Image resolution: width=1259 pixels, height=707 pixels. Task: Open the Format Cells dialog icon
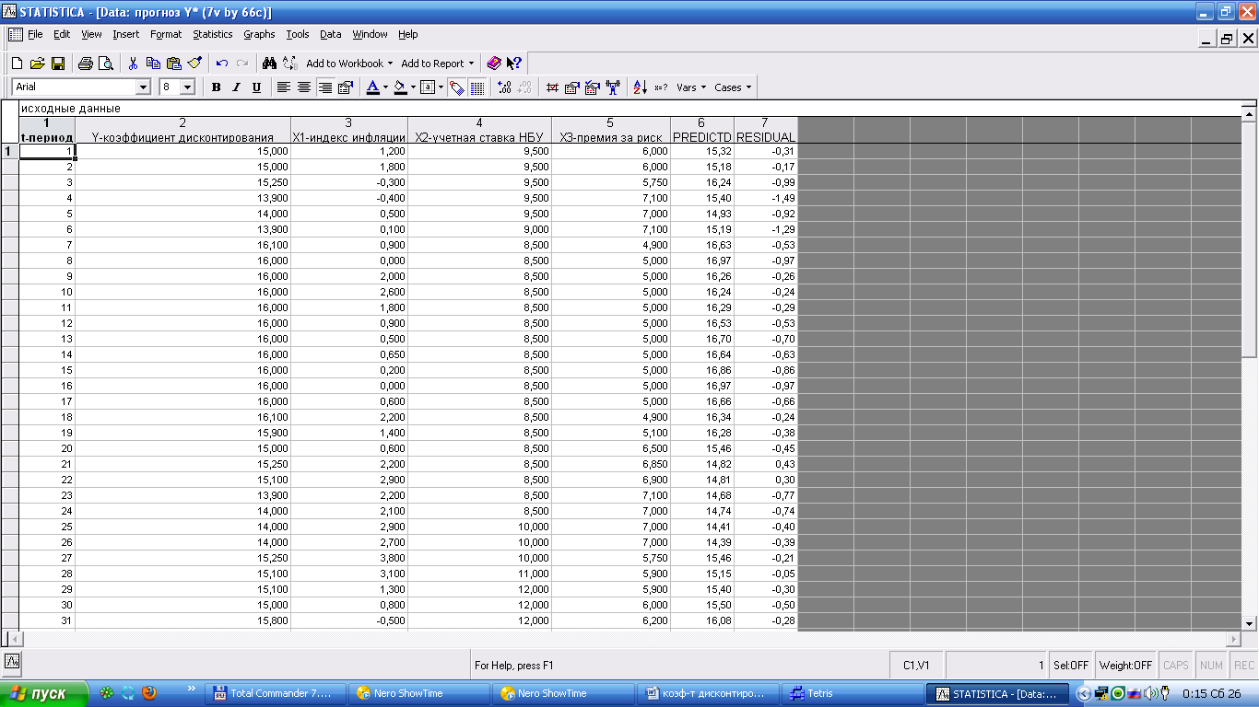[x=346, y=87]
